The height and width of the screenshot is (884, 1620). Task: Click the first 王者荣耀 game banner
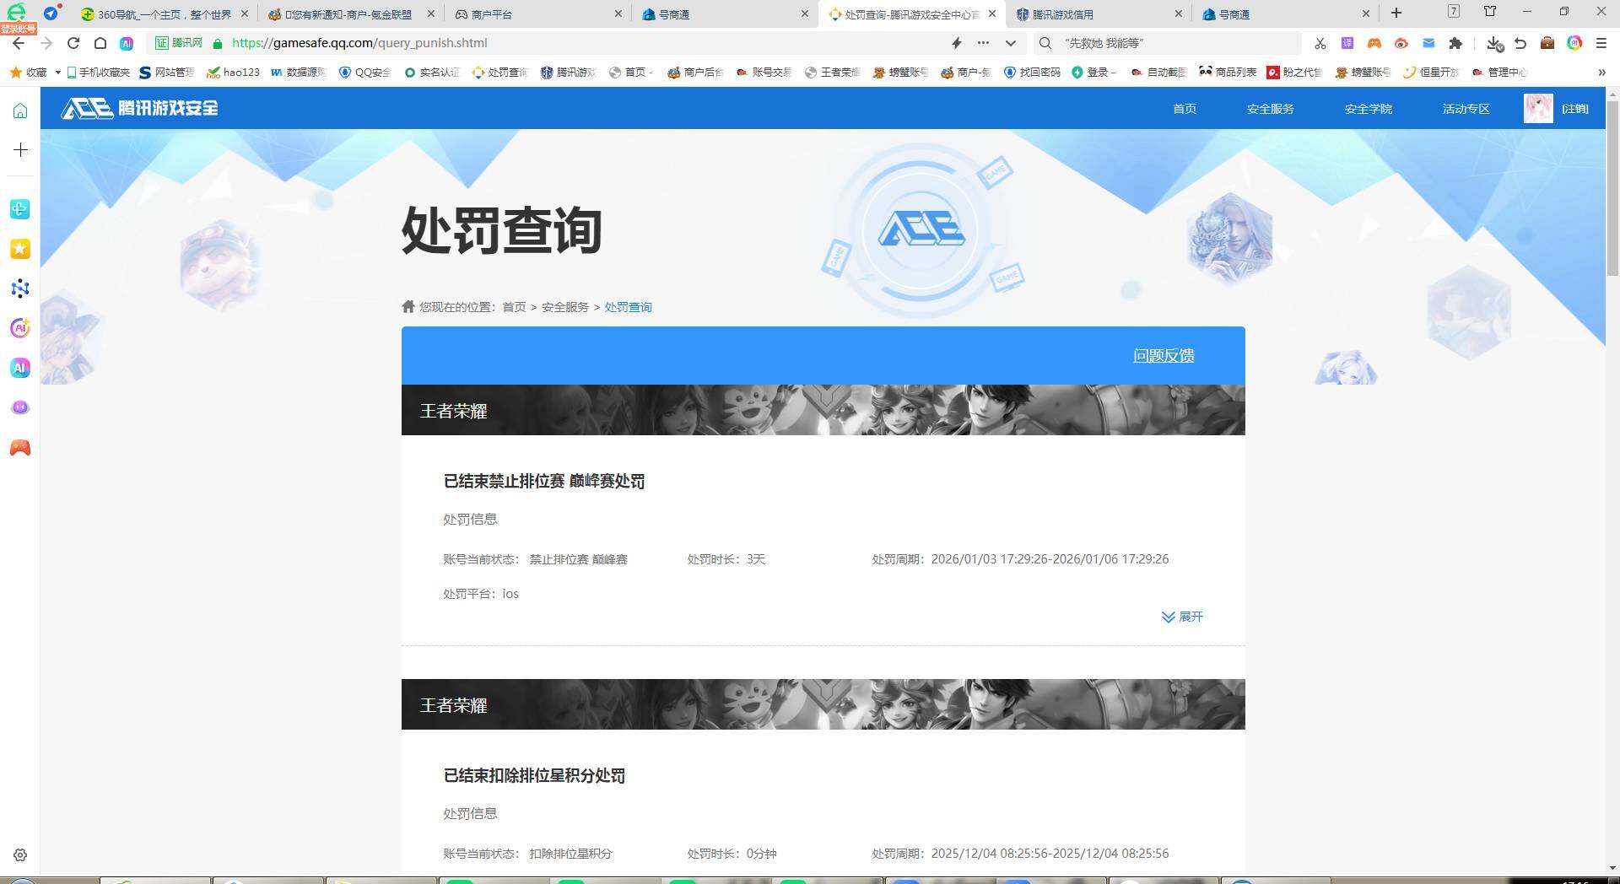pos(823,410)
